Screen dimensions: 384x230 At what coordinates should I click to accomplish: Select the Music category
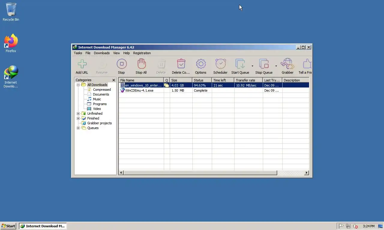coord(97,99)
